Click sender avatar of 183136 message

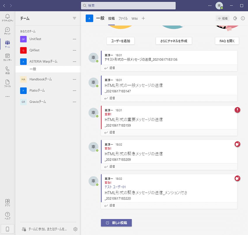pyautogui.click(x=93, y=58)
